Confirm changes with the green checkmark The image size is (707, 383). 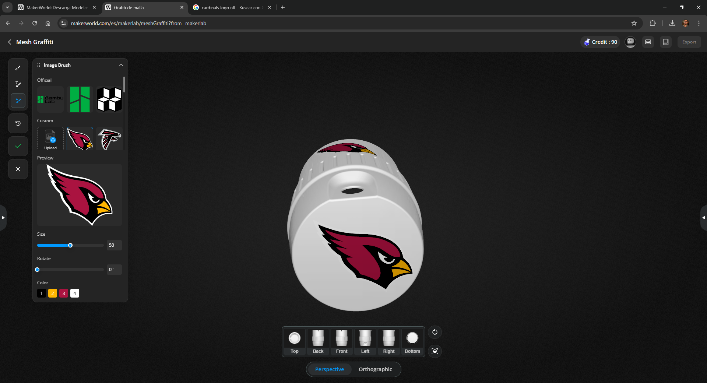(x=18, y=146)
